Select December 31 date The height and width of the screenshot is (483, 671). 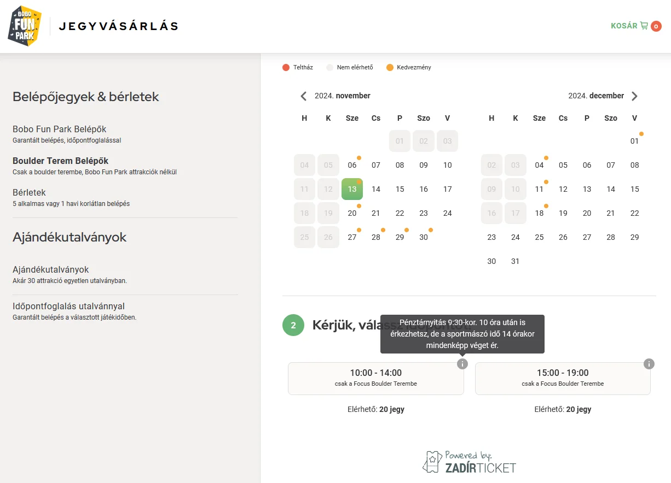coord(515,261)
